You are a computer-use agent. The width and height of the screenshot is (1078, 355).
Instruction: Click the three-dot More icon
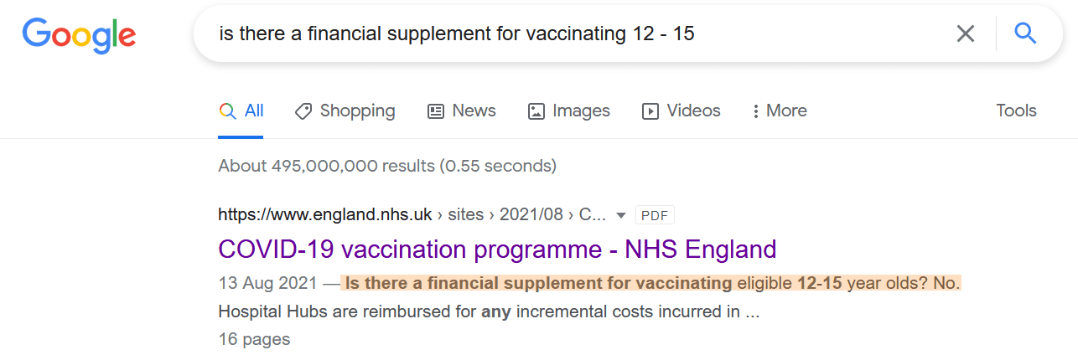tap(756, 111)
